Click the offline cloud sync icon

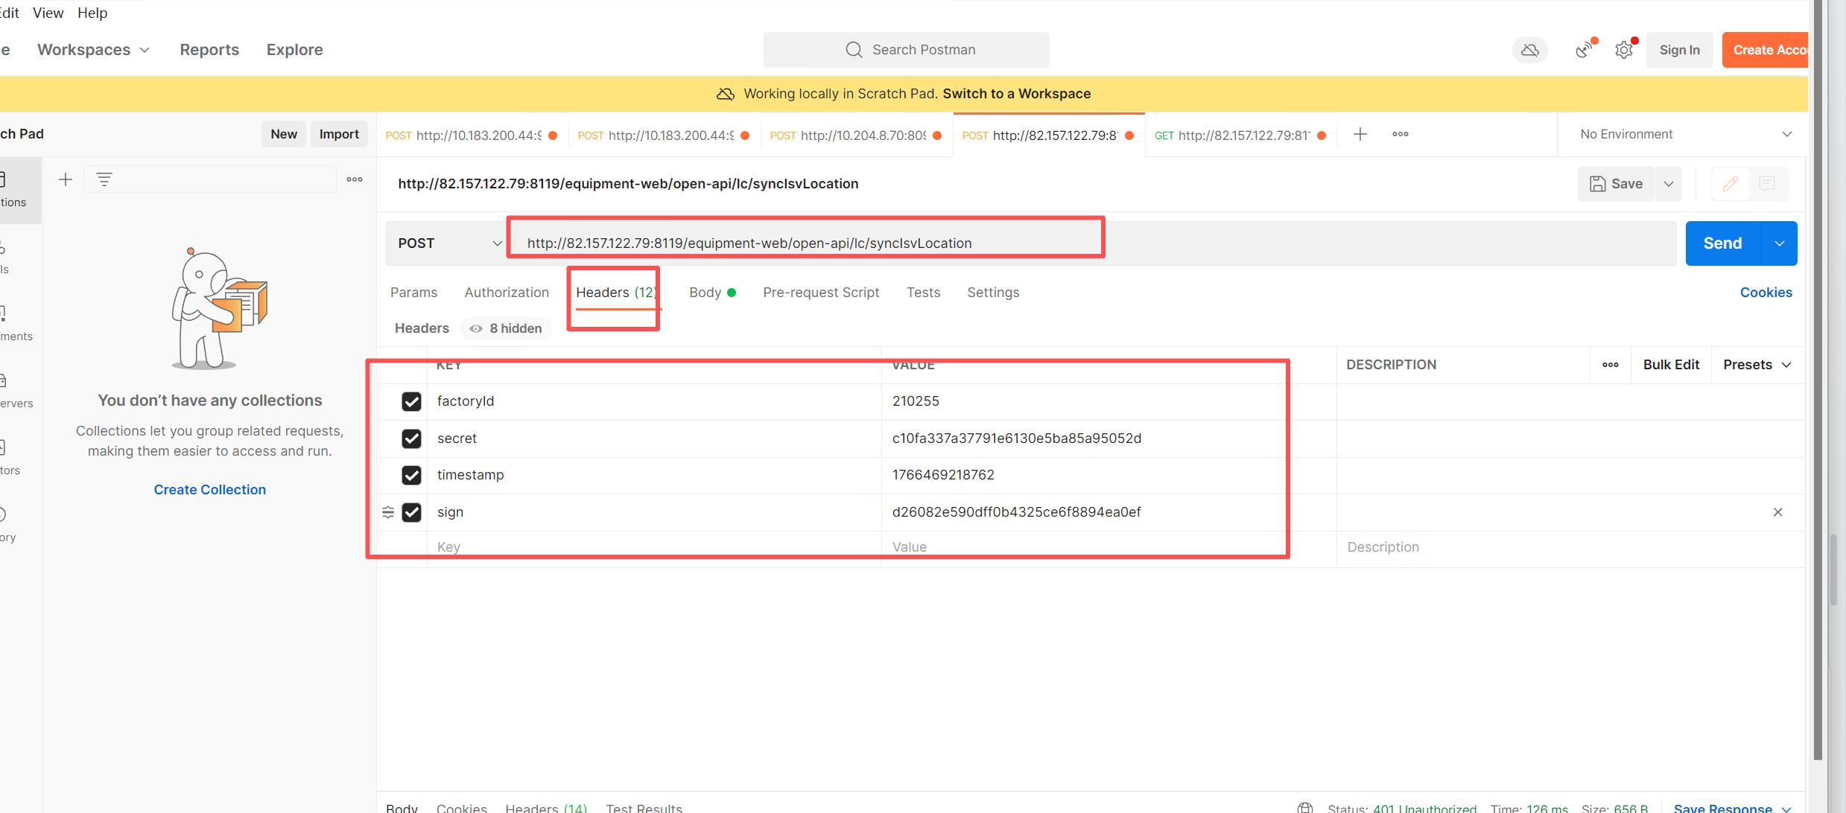click(x=1530, y=50)
